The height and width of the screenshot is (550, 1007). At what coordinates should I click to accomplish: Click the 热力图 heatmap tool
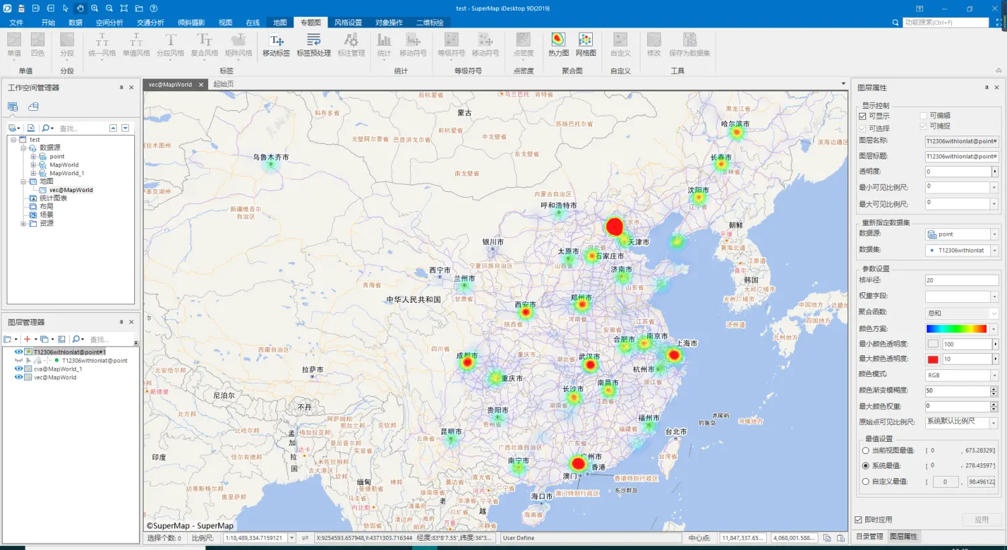558,45
